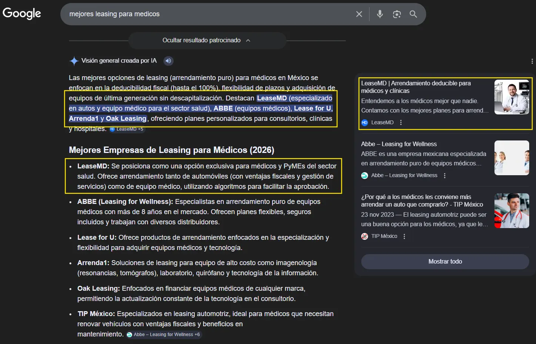536x344 pixels.
Task: Open the AI overview three-dot options menu
Action: tap(532, 61)
